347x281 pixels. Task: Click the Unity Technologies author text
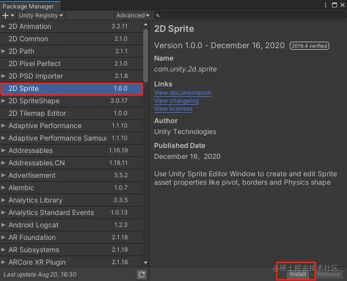[x=185, y=132]
